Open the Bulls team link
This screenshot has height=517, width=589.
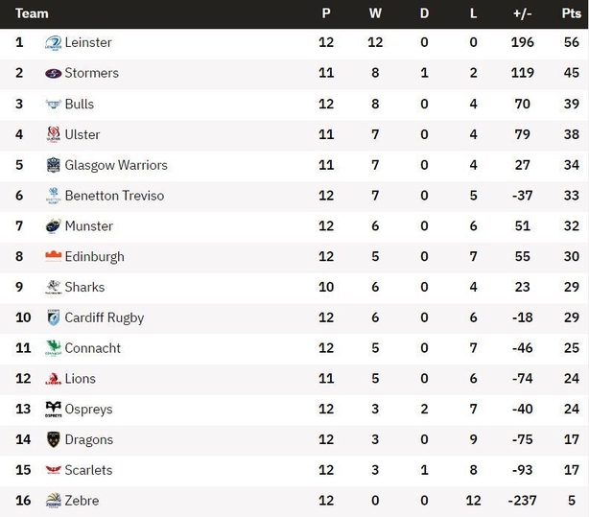(x=80, y=105)
